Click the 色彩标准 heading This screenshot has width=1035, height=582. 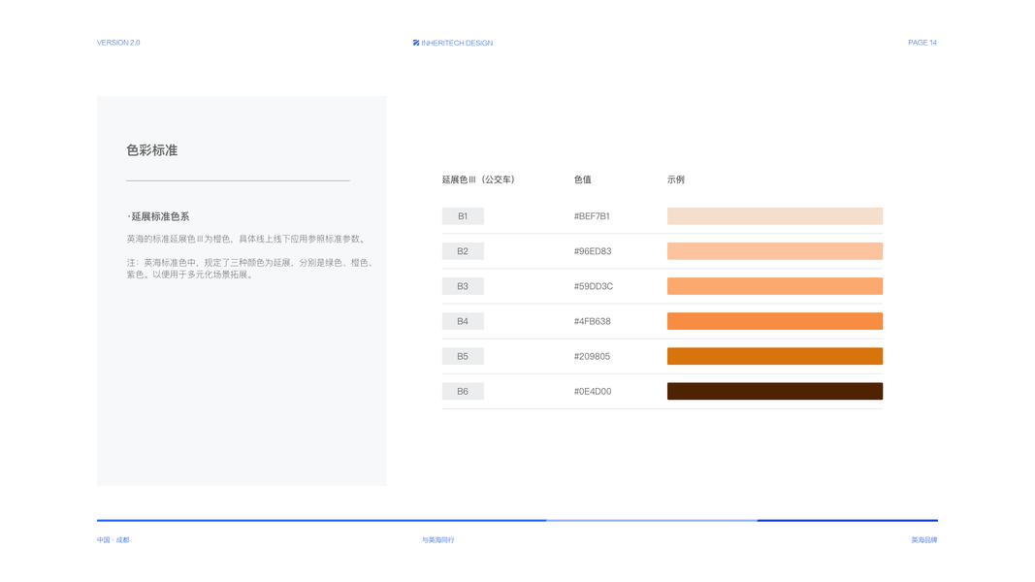pyautogui.click(x=152, y=150)
